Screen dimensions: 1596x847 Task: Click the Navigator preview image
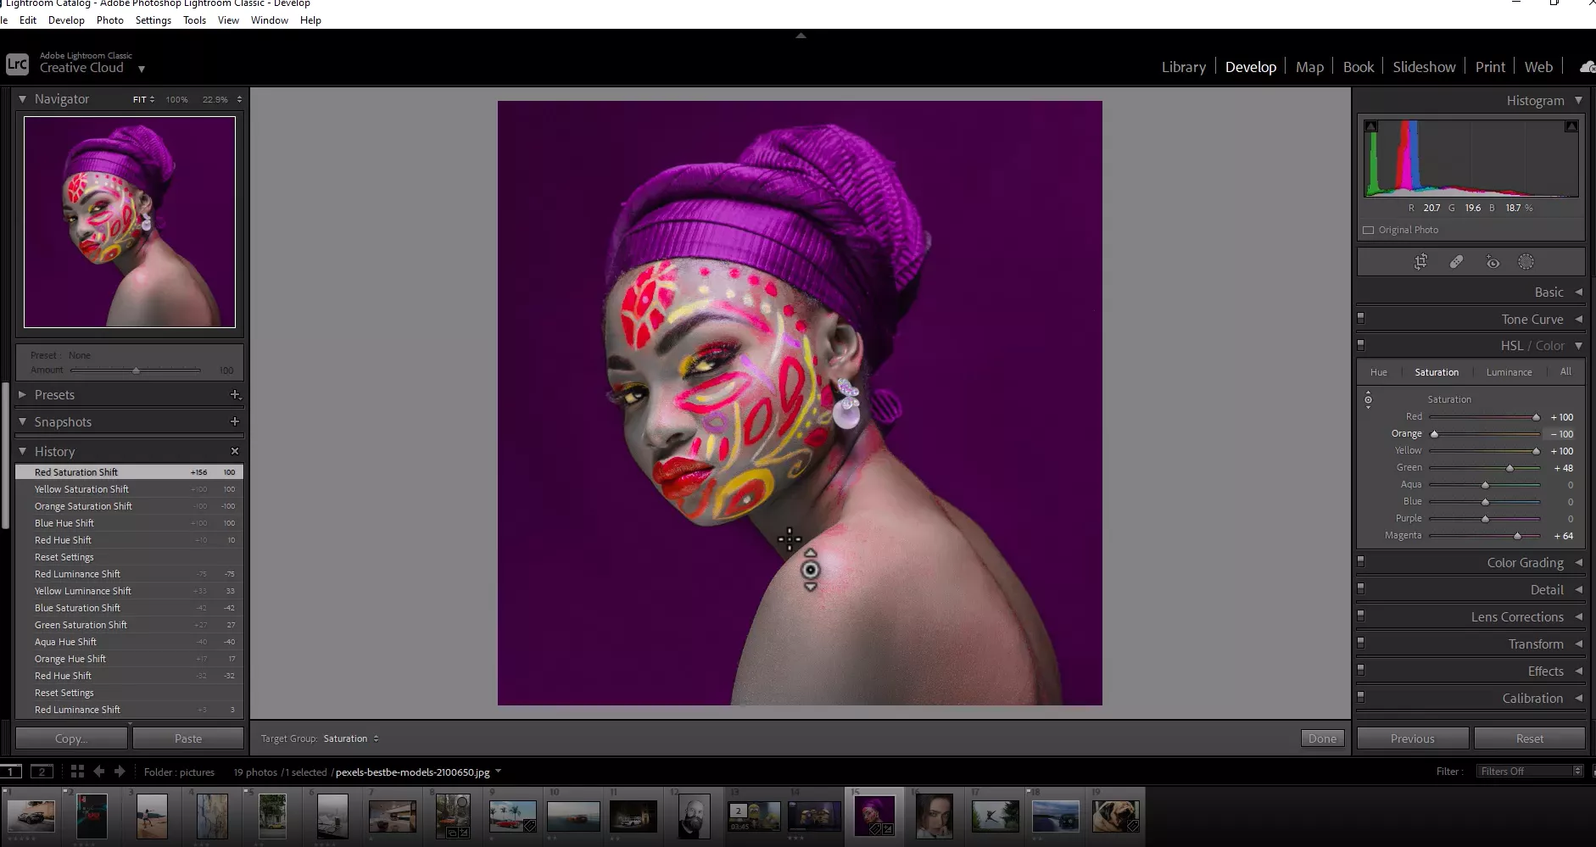[130, 222]
